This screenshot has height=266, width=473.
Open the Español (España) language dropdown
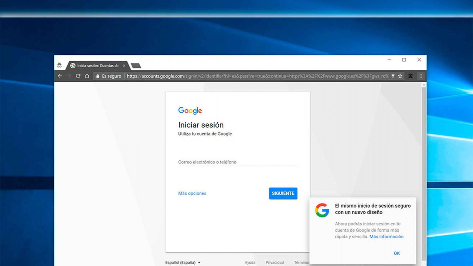pyautogui.click(x=183, y=262)
